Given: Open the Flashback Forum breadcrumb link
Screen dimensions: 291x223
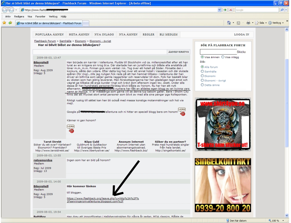Looking at the screenshot, I should pyautogui.click(x=45, y=41).
